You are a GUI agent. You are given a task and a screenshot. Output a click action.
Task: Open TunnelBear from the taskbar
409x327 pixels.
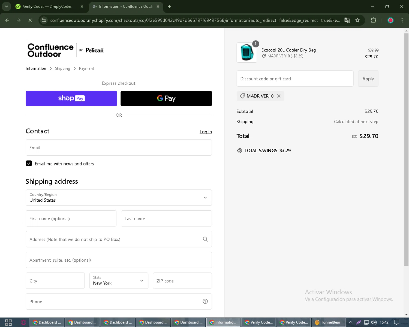[x=328, y=322]
